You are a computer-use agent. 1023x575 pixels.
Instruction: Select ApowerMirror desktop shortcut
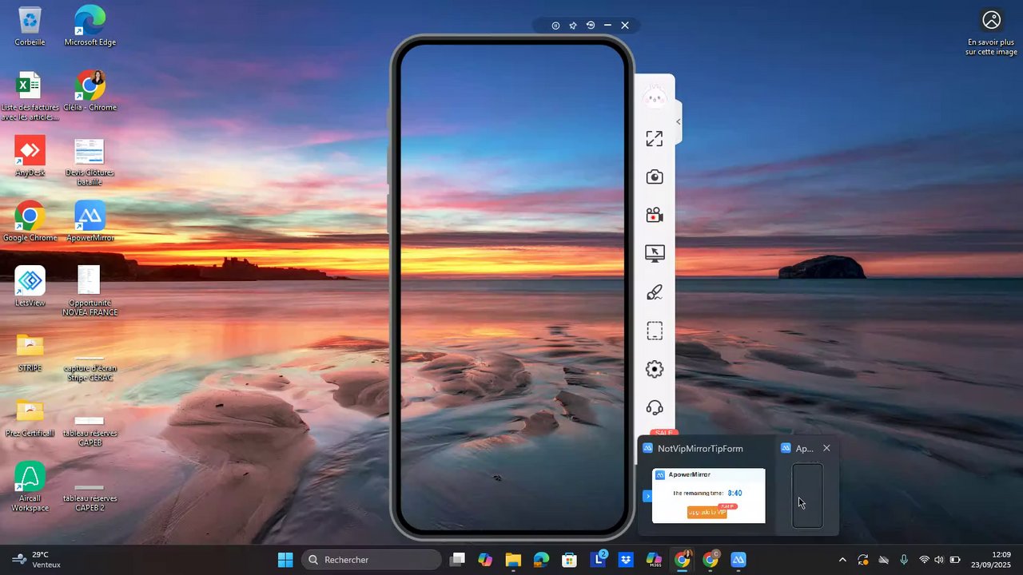tap(90, 221)
